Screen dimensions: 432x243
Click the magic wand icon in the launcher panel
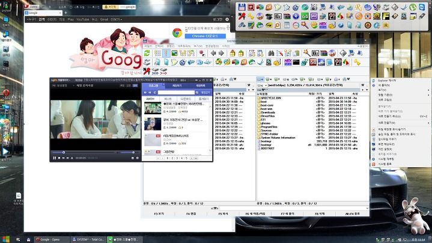point(305,25)
